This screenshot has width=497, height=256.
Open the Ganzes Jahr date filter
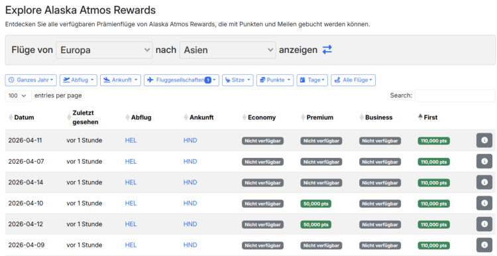coord(30,80)
